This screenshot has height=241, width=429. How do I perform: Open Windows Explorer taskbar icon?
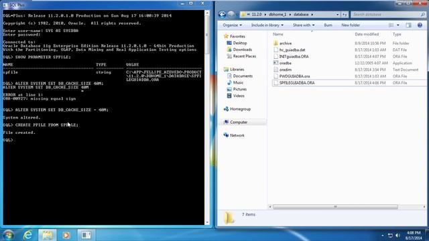coord(48,235)
